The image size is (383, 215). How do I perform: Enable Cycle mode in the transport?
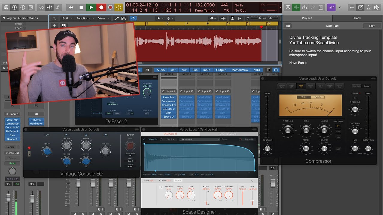(118, 7)
